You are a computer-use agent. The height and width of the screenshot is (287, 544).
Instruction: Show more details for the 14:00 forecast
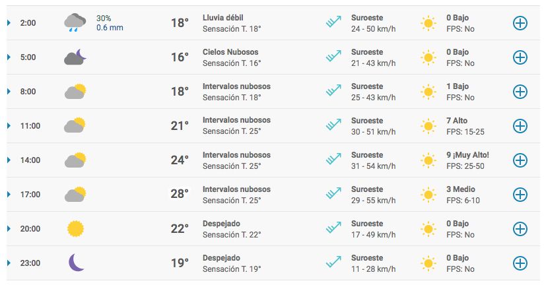(520, 160)
